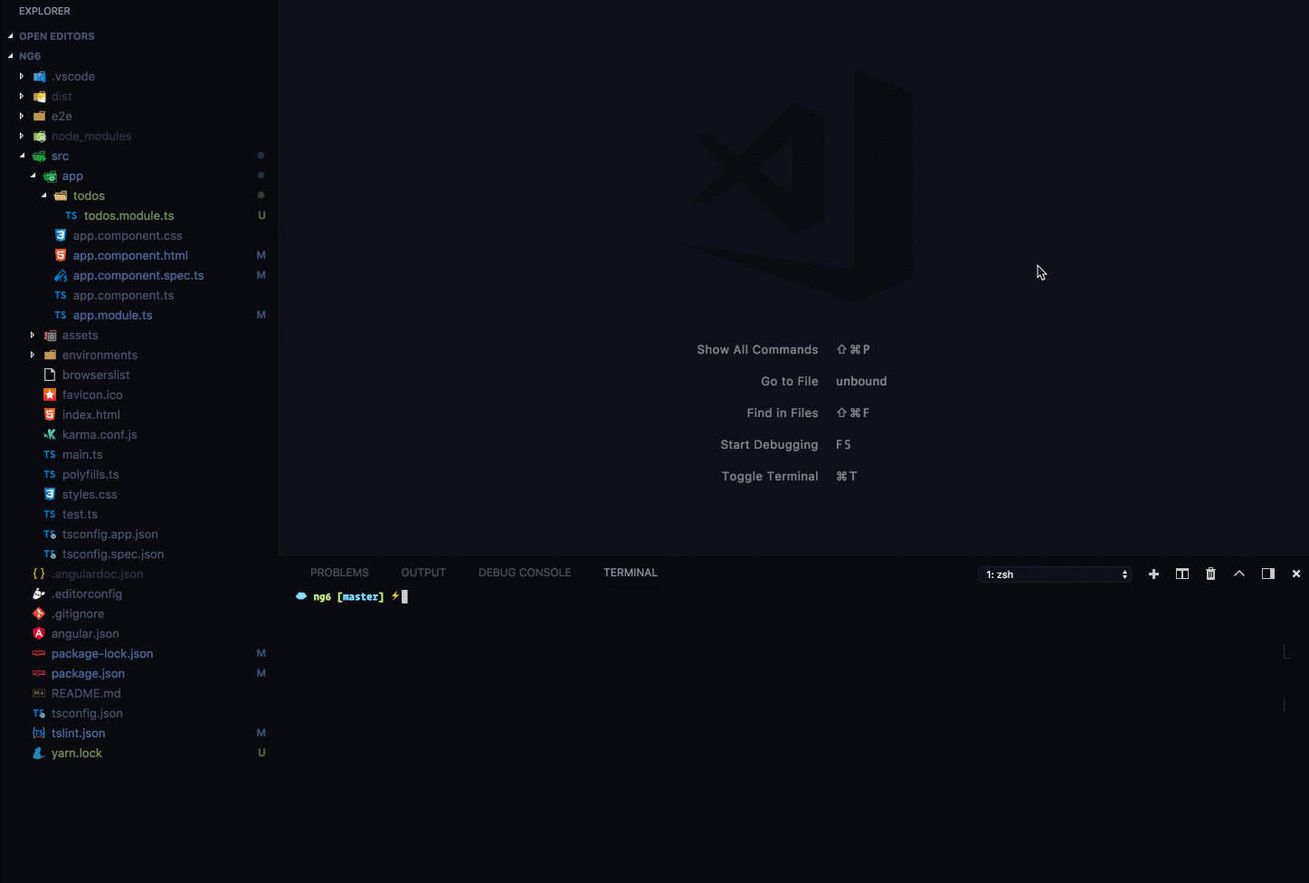Open tsconfig.app.json file
1309x883 pixels.
point(110,534)
